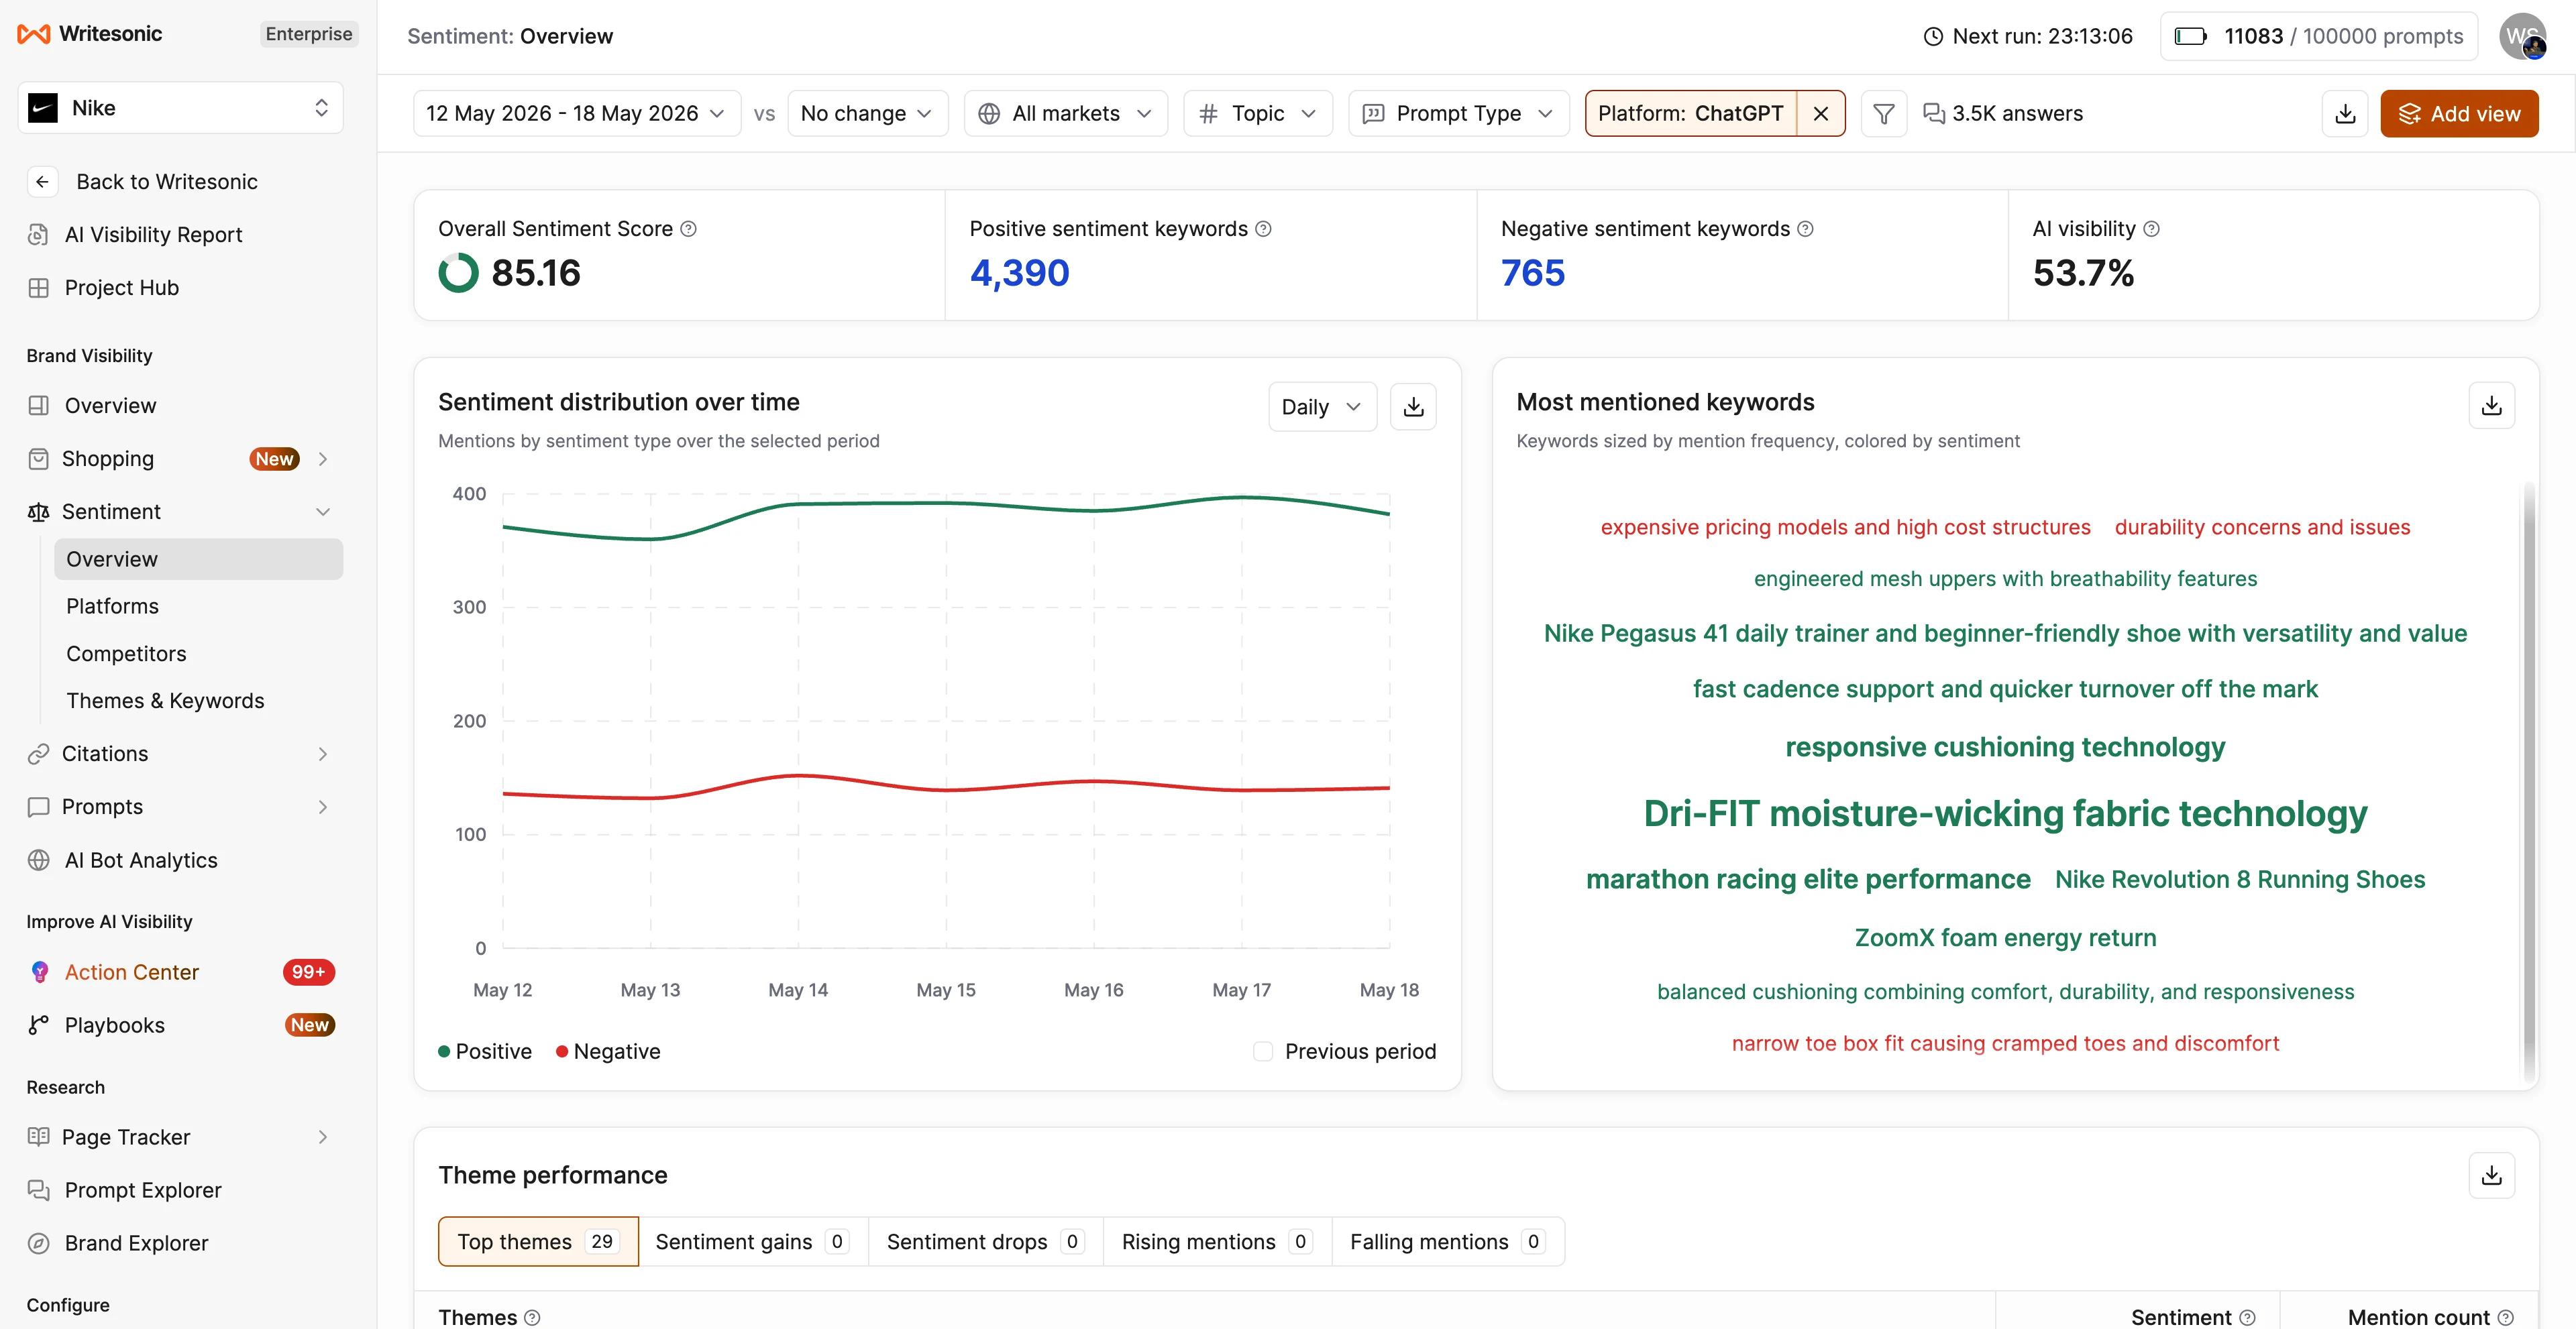The width and height of the screenshot is (2576, 1329).
Task: Switch to Sentiment gains tab
Action: (x=753, y=1241)
